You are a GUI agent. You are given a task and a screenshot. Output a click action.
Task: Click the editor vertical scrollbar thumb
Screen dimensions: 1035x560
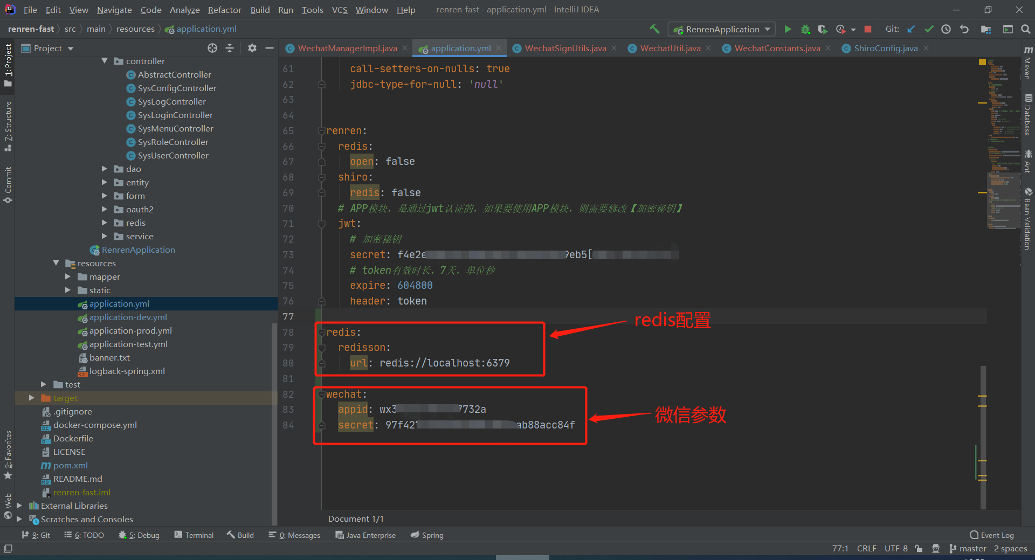point(983,437)
